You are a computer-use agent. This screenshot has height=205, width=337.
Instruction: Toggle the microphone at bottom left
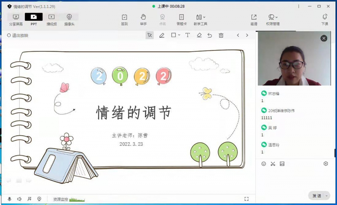pyautogui.click(x=9, y=199)
